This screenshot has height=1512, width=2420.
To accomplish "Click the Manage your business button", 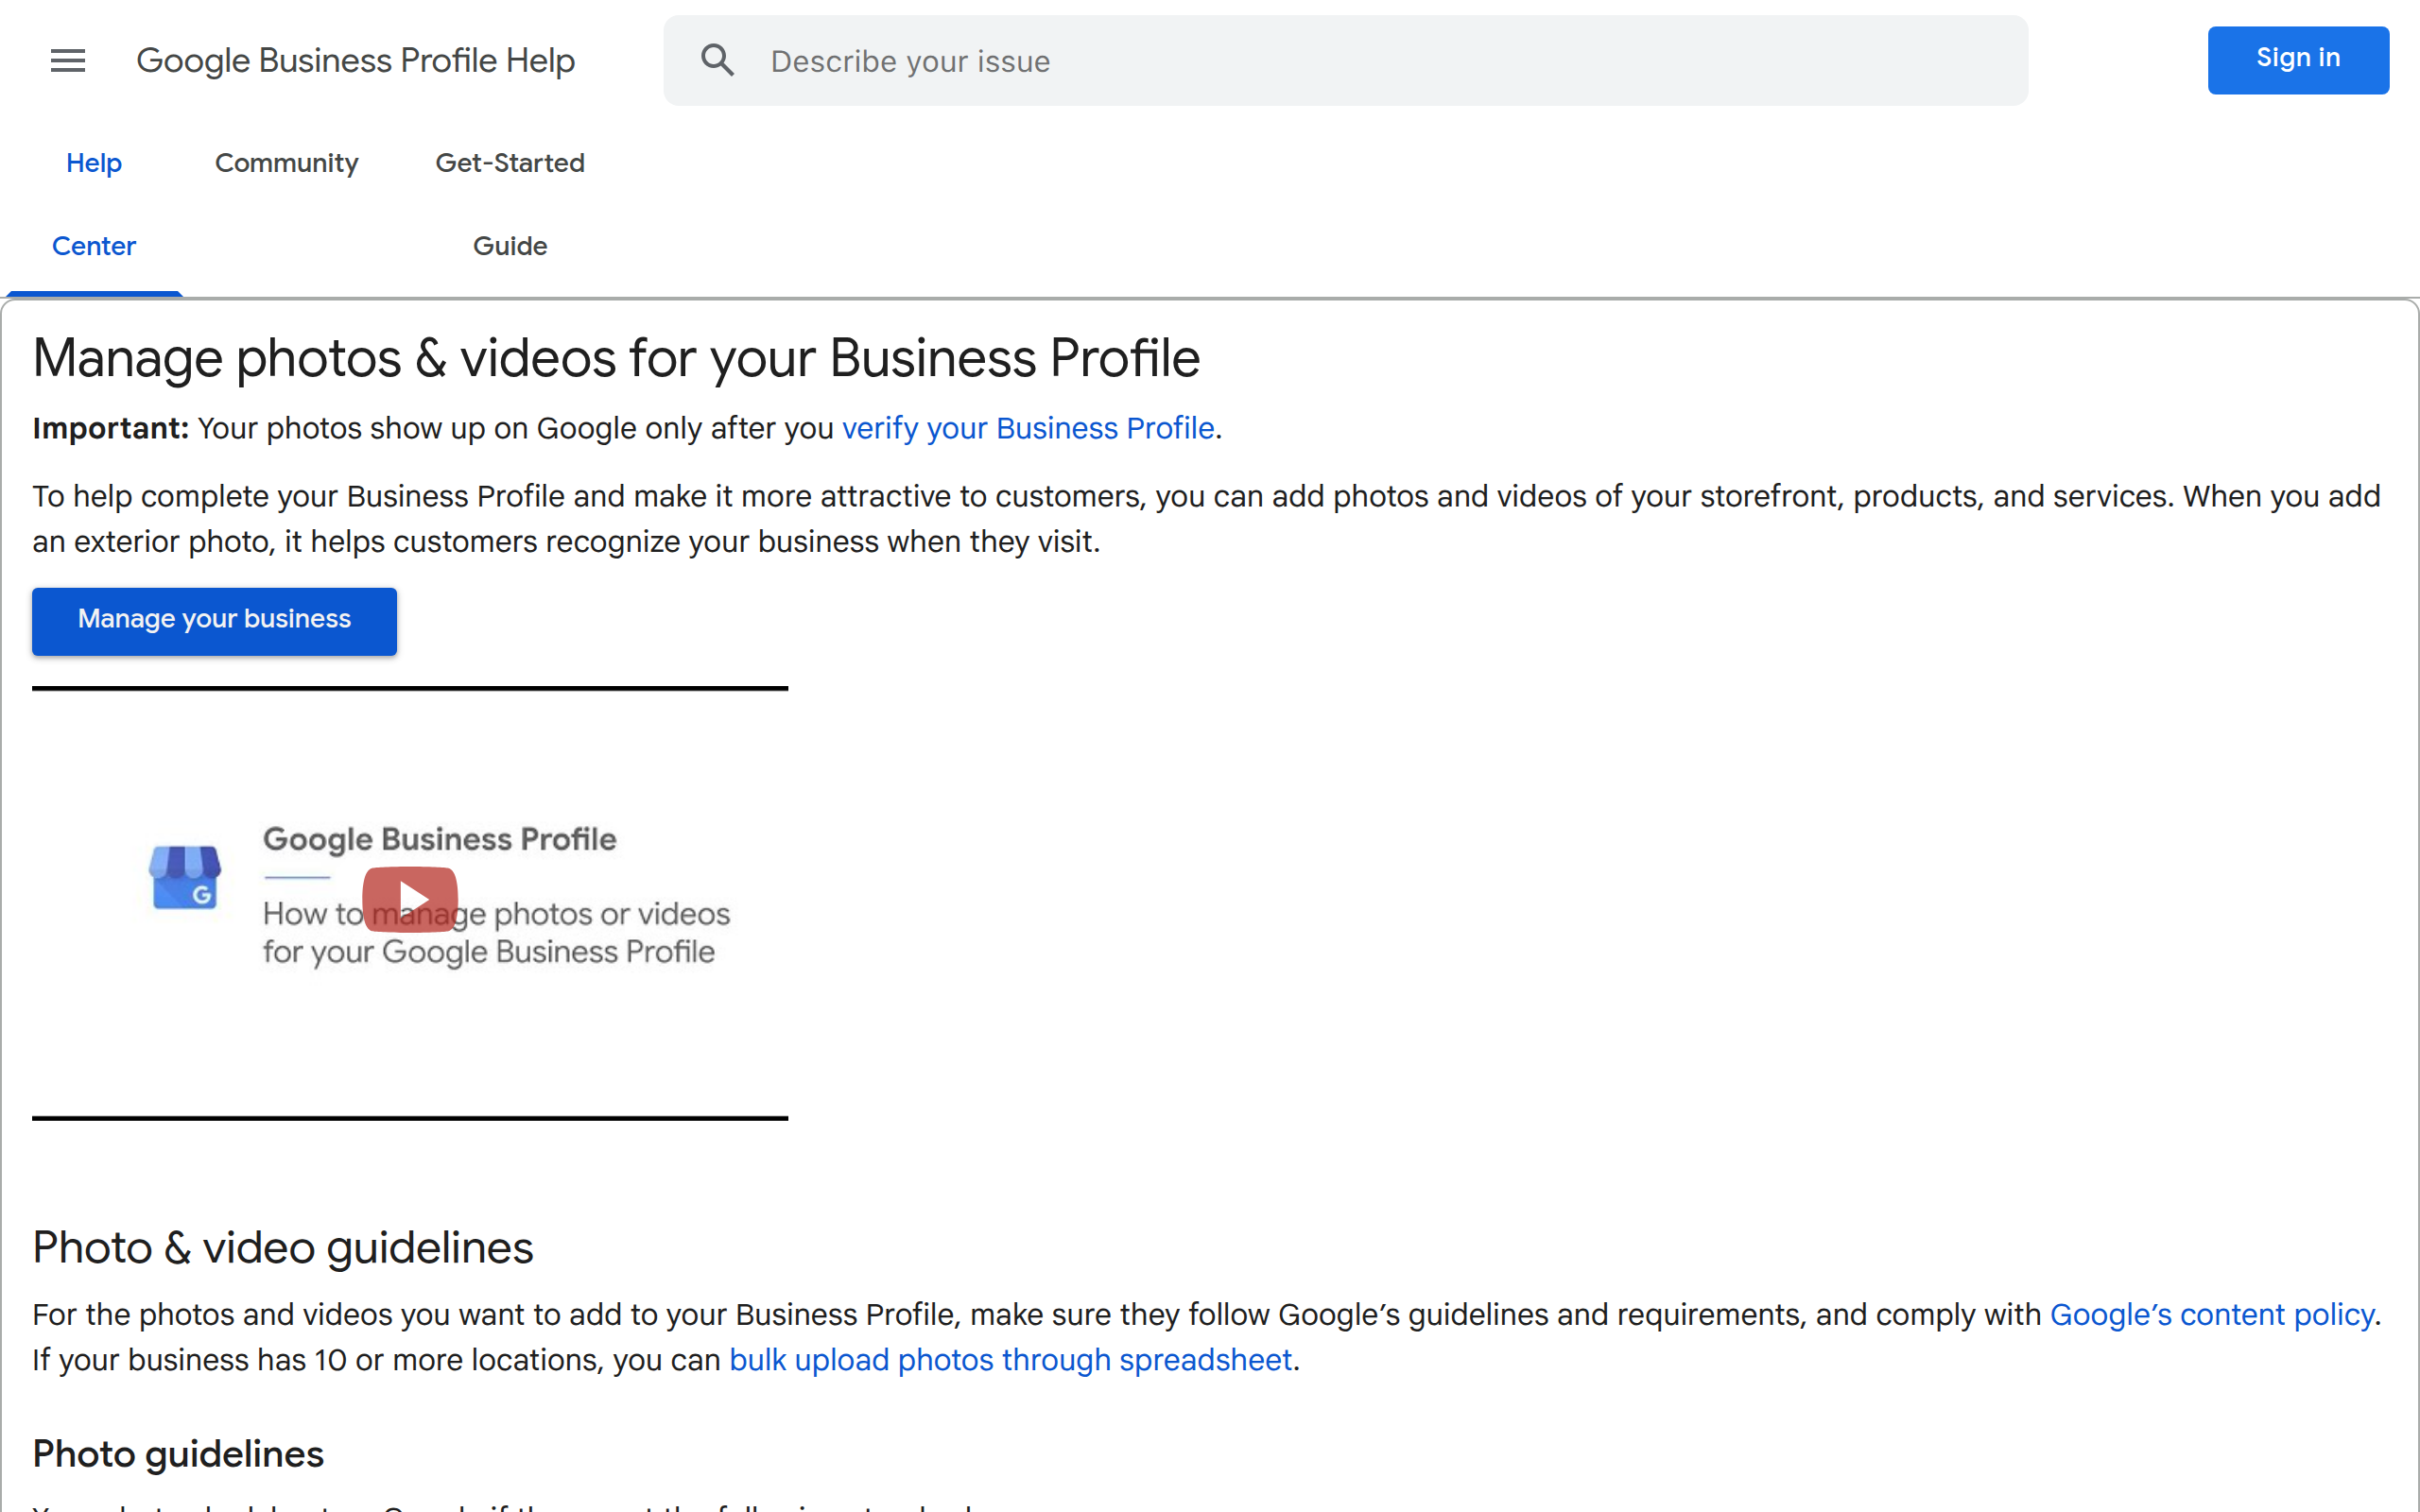I will tap(214, 620).
